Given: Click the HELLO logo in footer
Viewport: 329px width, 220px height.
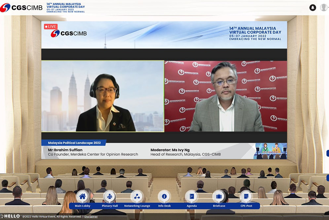Looking at the screenshot, I should 10,216.
